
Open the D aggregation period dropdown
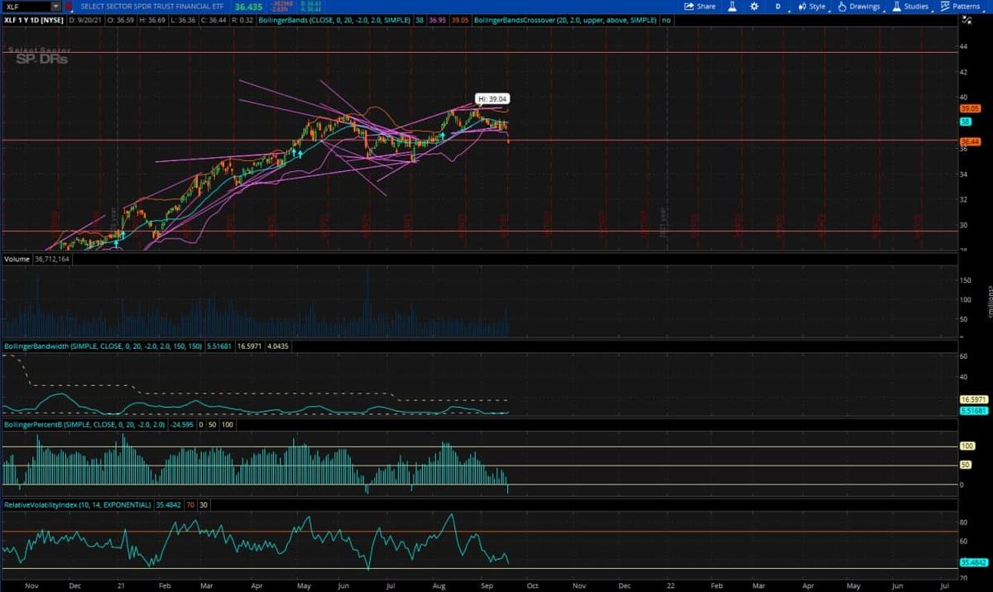coord(777,6)
